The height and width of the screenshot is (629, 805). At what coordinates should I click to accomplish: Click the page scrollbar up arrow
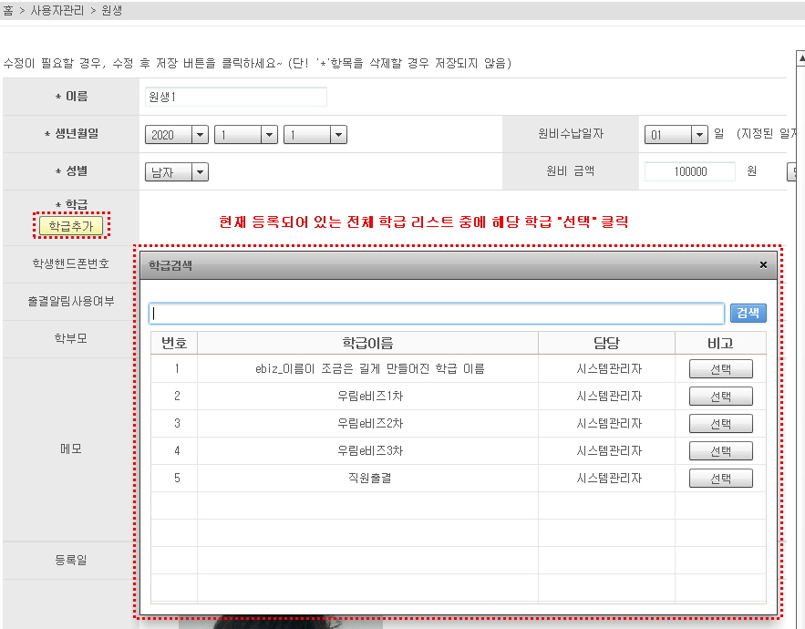tap(800, 58)
